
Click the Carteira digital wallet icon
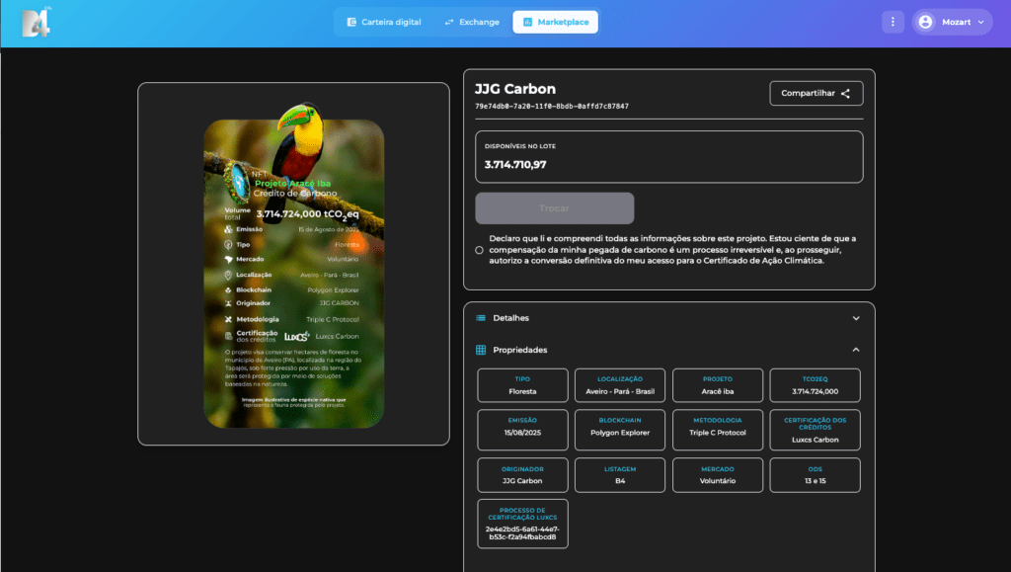coord(351,22)
